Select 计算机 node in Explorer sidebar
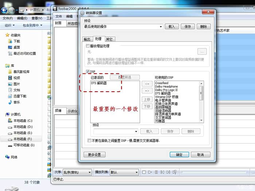Screen dimensions: 255x191 click(13, 115)
